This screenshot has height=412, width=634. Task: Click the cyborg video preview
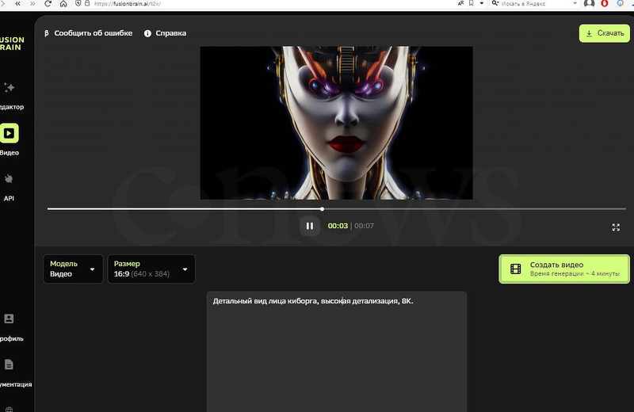[x=336, y=123]
